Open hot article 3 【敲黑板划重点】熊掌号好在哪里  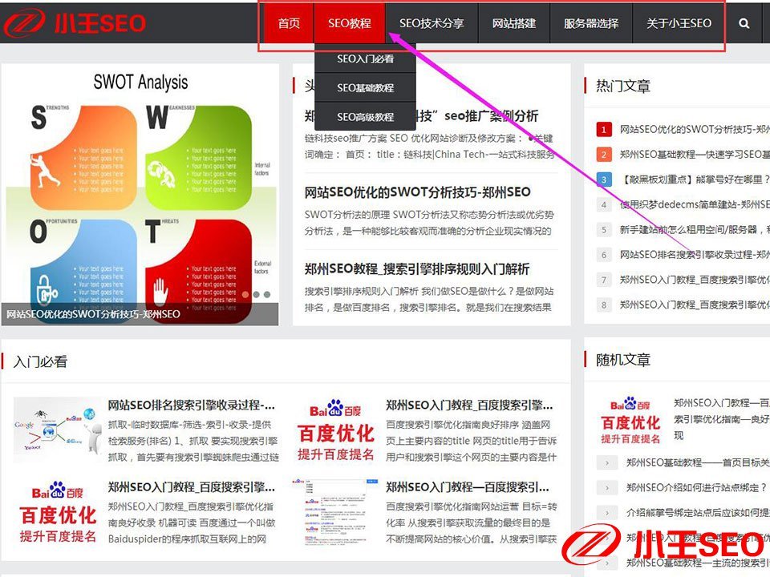(695, 180)
